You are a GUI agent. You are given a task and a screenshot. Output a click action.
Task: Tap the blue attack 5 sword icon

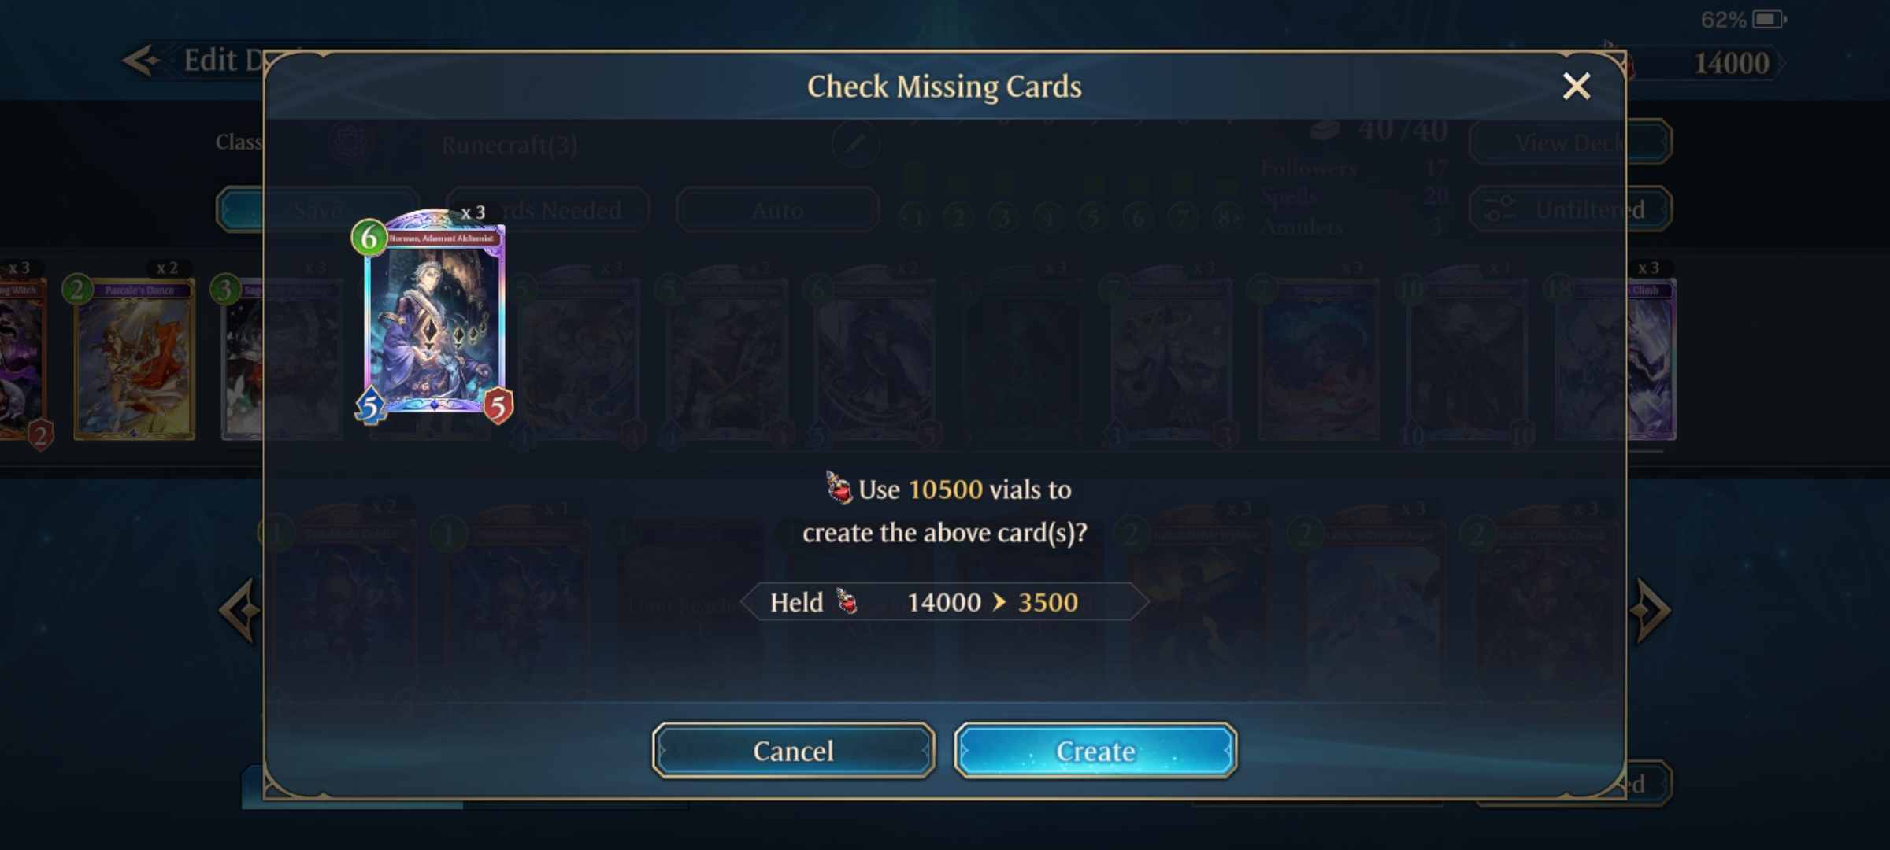(370, 406)
